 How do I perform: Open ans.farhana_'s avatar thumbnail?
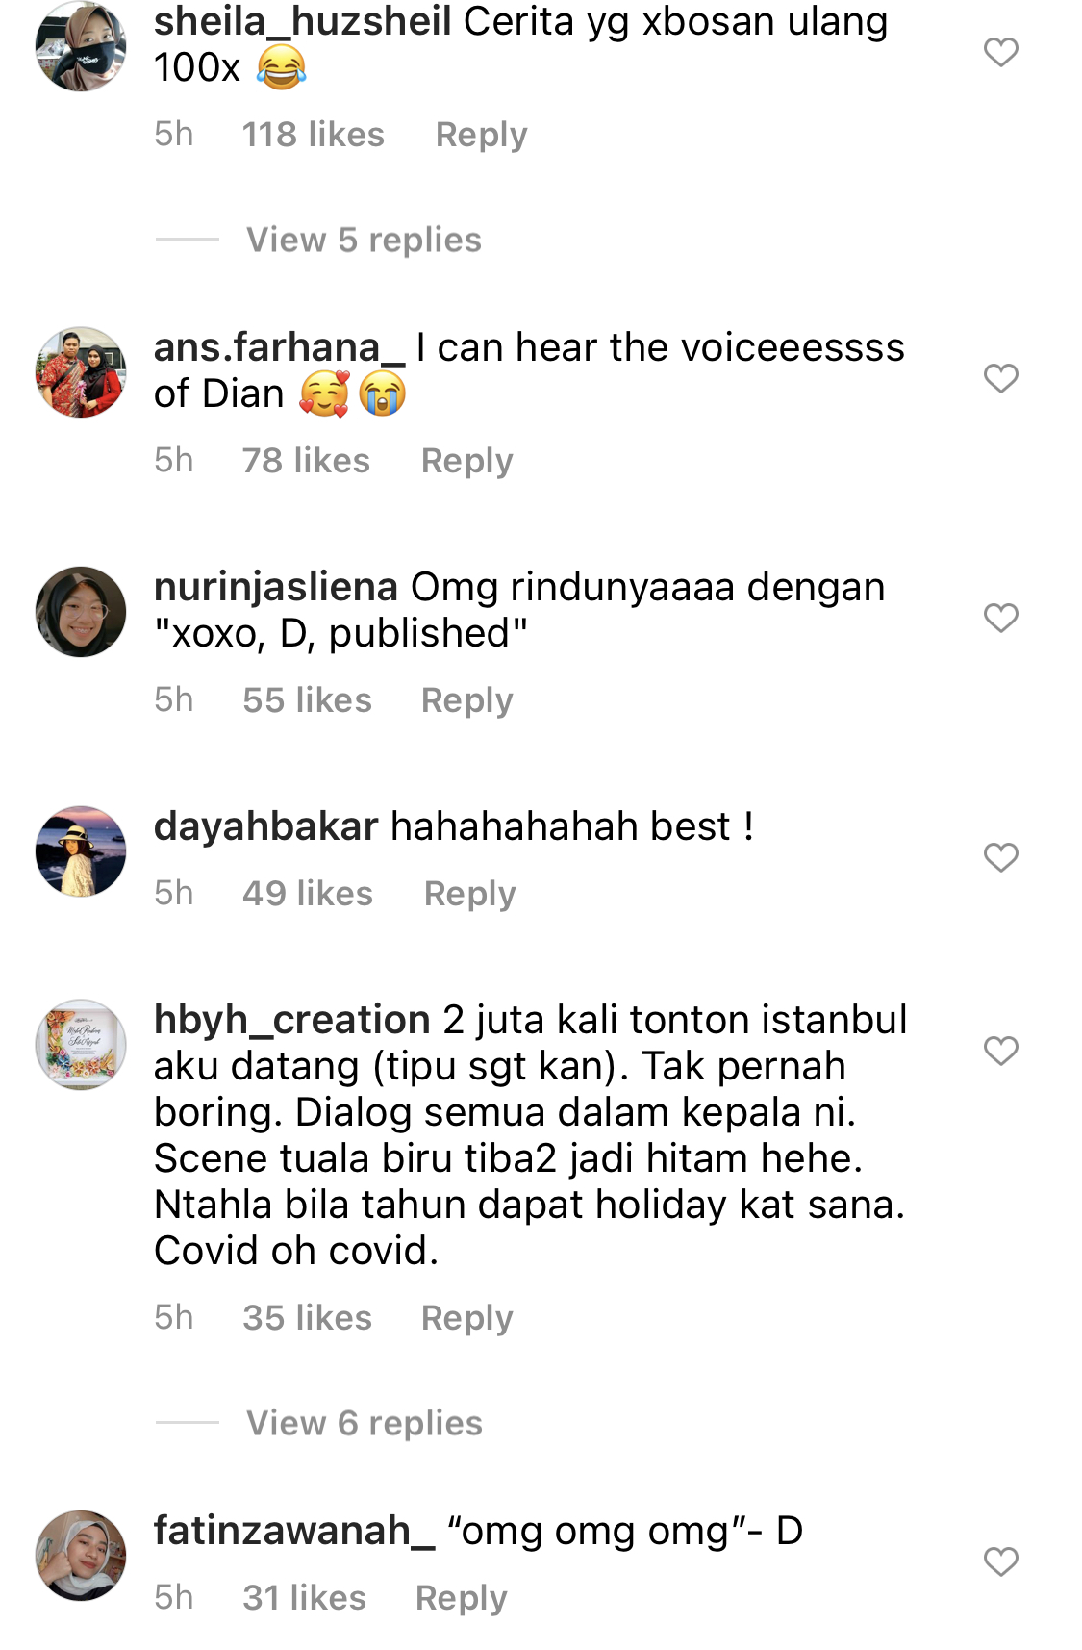coord(81,372)
